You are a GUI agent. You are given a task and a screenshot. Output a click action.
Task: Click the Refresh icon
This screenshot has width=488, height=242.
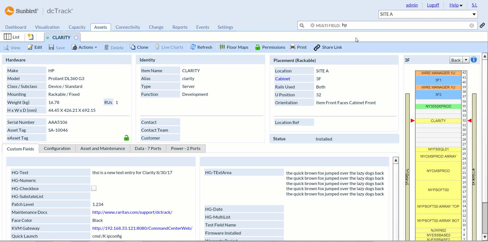click(193, 47)
